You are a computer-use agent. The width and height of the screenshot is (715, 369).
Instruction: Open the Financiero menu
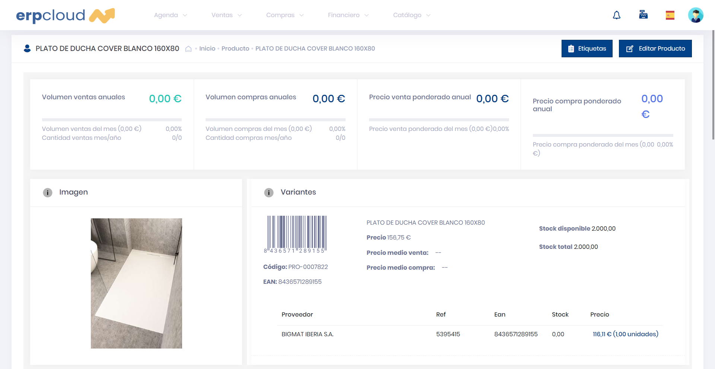point(348,15)
